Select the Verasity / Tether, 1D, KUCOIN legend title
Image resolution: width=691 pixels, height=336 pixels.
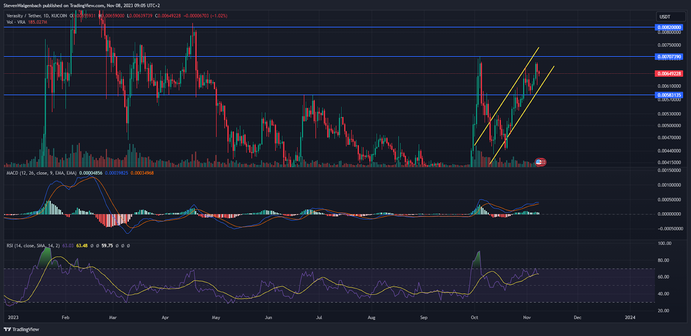pyautogui.click(x=37, y=16)
